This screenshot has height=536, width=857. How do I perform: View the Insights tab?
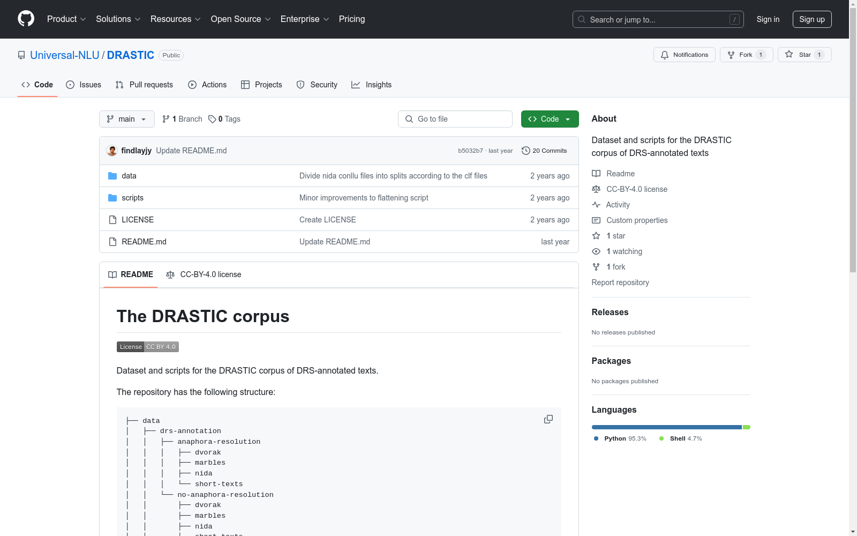tap(371, 85)
